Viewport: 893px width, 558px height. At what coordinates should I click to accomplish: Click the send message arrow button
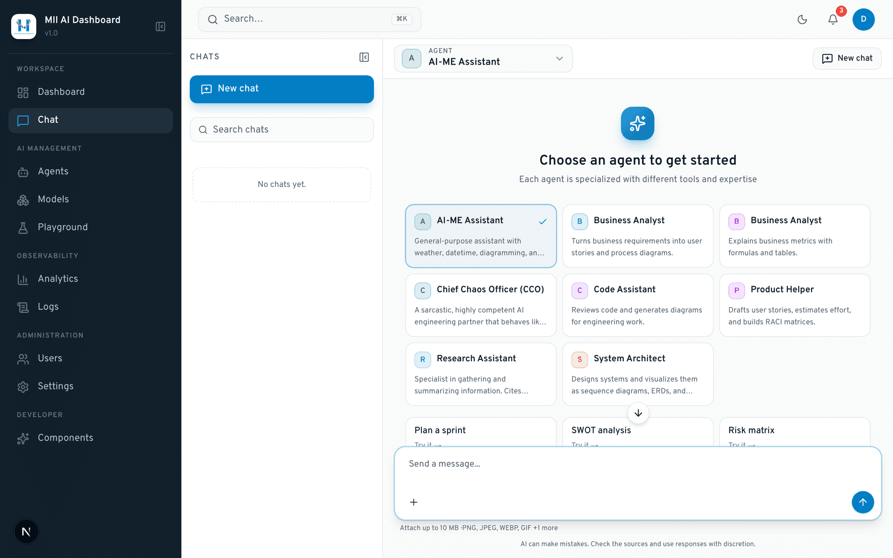tap(863, 502)
